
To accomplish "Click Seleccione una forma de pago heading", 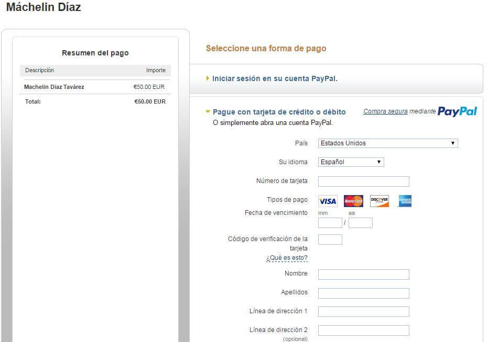I will tap(266, 49).
